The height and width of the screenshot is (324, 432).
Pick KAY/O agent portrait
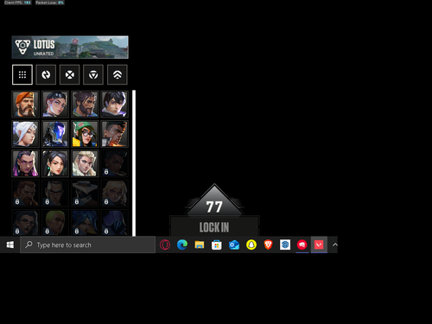pos(55,134)
